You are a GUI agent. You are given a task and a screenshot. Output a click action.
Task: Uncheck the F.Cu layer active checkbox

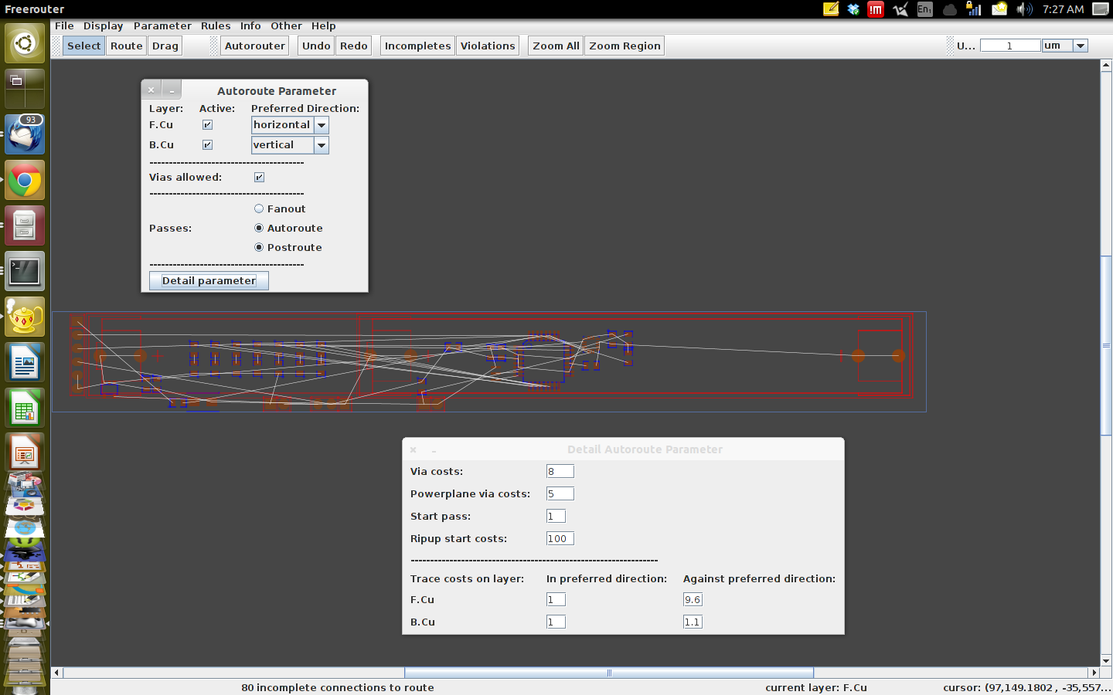[x=207, y=125]
